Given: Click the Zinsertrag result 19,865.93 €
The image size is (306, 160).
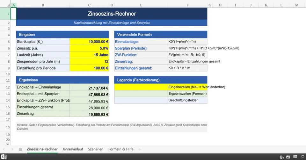Looking at the screenshot, I should [x=89, y=114].
